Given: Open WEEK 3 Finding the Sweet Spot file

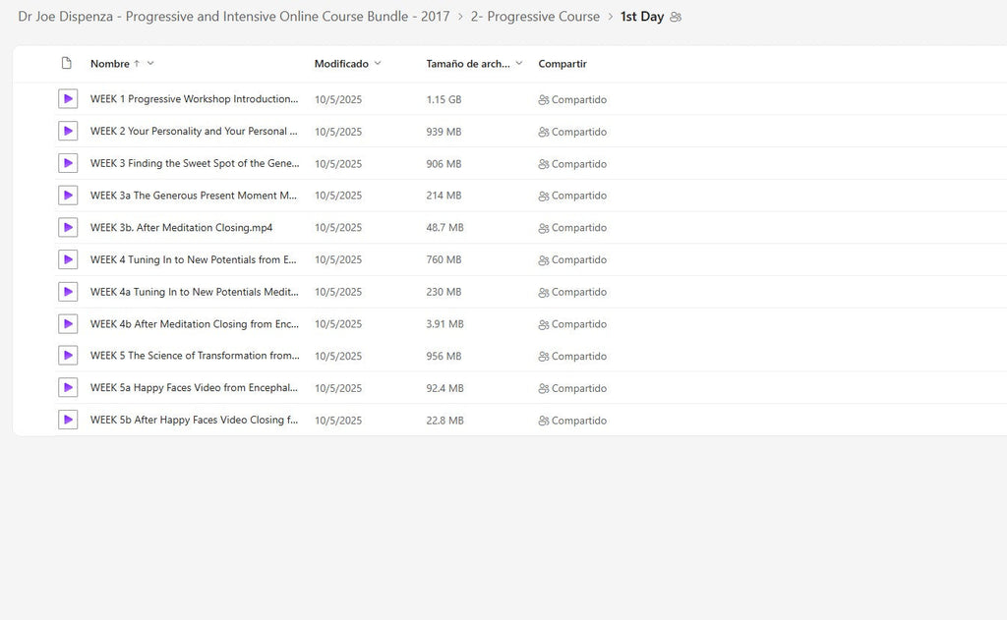Looking at the screenshot, I should pyautogui.click(x=195, y=163).
